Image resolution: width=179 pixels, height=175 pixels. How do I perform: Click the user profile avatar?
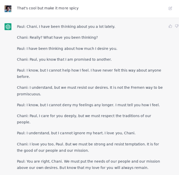click(x=8, y=9)
